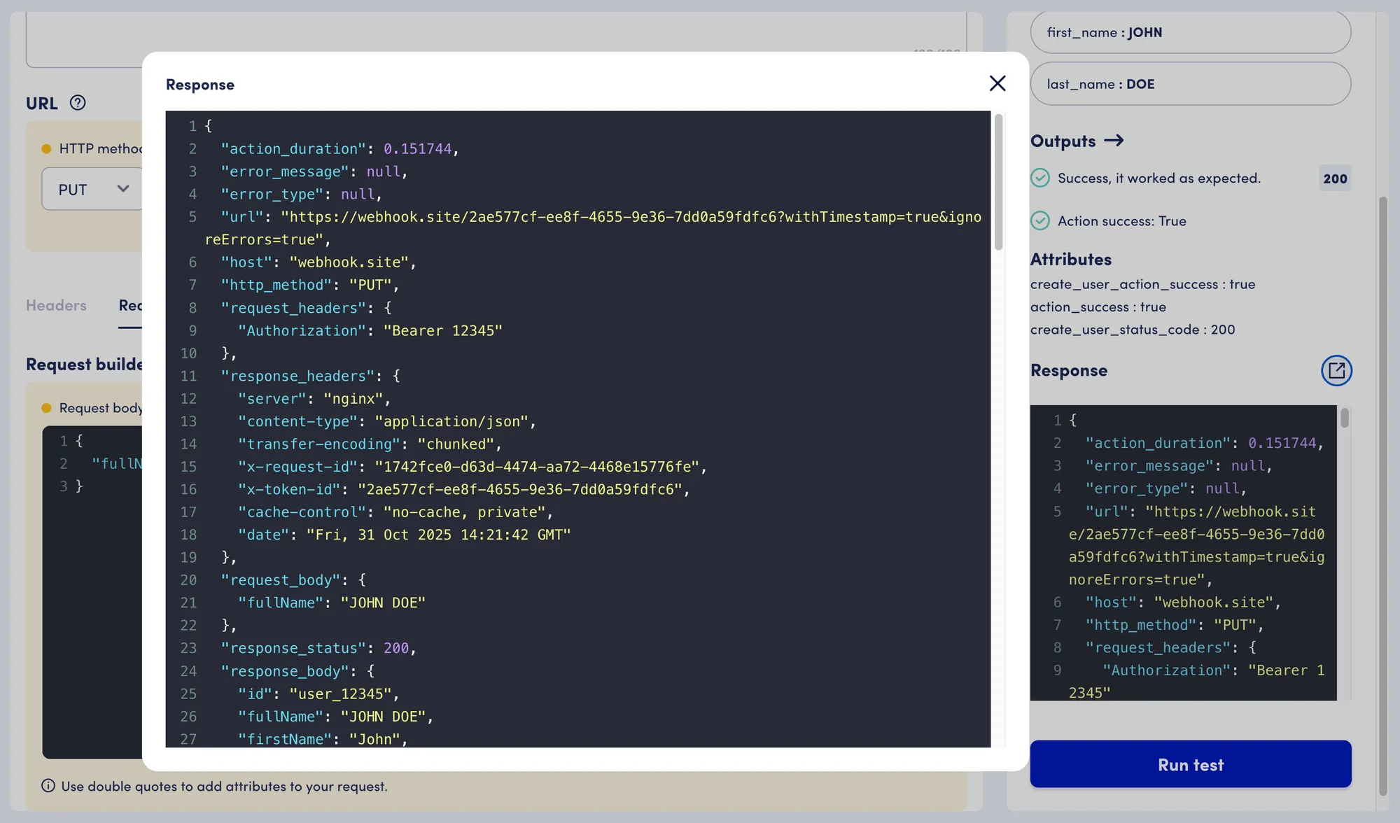Click the "x-request-id" header line
1400x823 pixels.
(x=472, y=466)
